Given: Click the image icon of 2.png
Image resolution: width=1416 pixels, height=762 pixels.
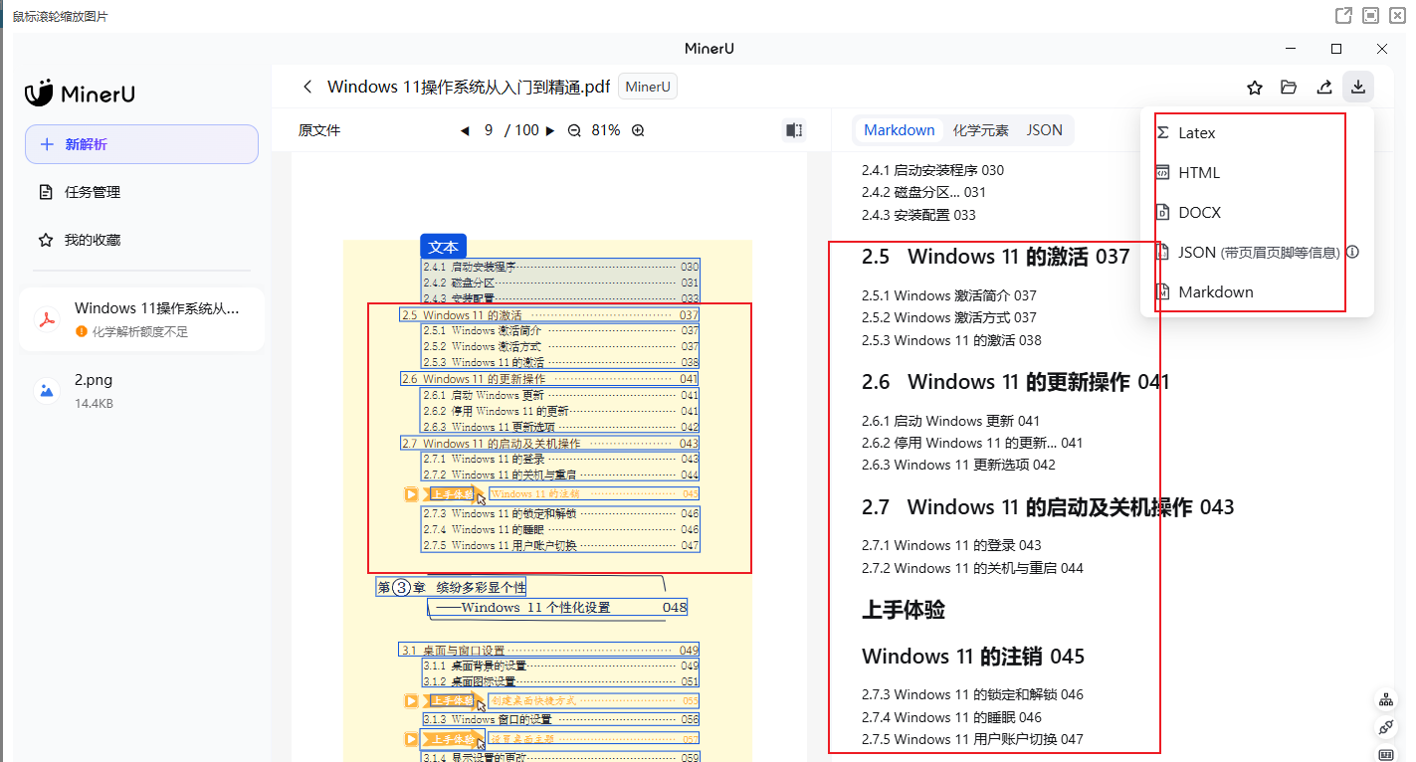Looking at the screenshot, I should pos(46,390).
